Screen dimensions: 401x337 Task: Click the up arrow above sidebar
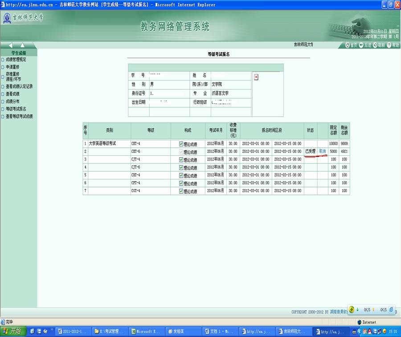coord(22,45)
